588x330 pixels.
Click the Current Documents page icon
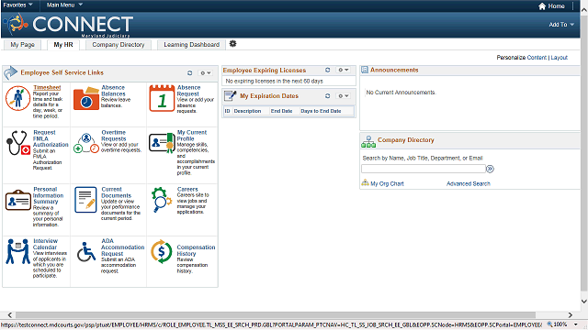tap(85, 200)
